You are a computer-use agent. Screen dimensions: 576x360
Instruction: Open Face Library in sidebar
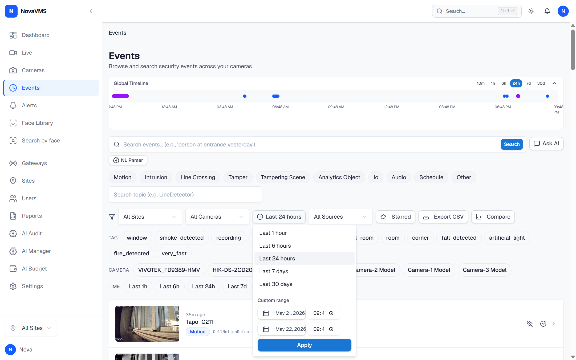51,123
